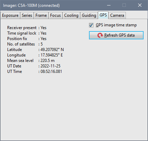Click the Latitude value 49.207092° N
The width and height of the screenshot is (148, 141).
pos(52,50)
